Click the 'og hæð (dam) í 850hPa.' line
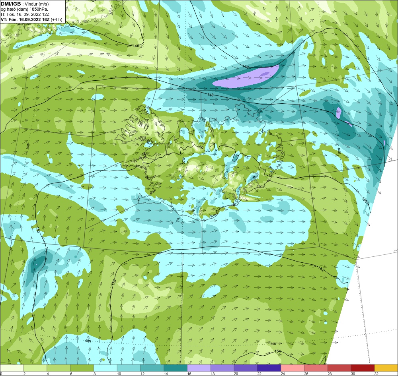398x376 pixels. point(24,9)
